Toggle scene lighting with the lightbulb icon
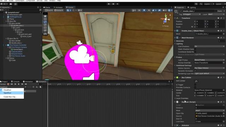Viewport: 226px width, 127px height. pyautogui.click(x=144, y=10)
